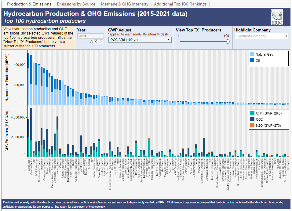
Task: Focus the Year value field showing 2021
Action: tap(90, 36)
